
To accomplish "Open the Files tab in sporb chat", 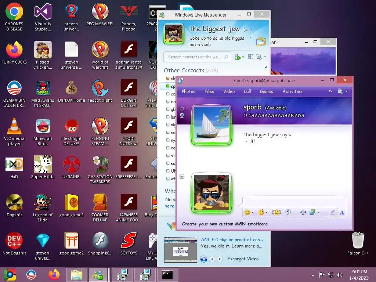I will 209,91.
